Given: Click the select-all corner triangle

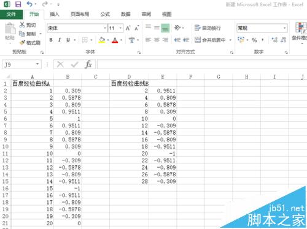Looking at the screenshot, I should coord(7,77).
